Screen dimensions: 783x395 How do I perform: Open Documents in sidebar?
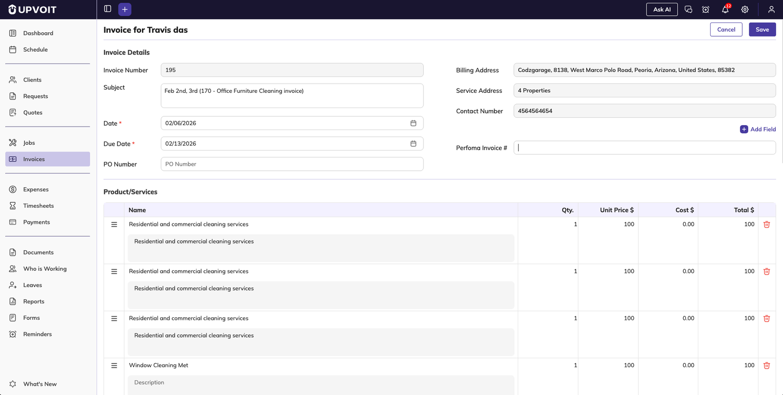pos(47,252)
